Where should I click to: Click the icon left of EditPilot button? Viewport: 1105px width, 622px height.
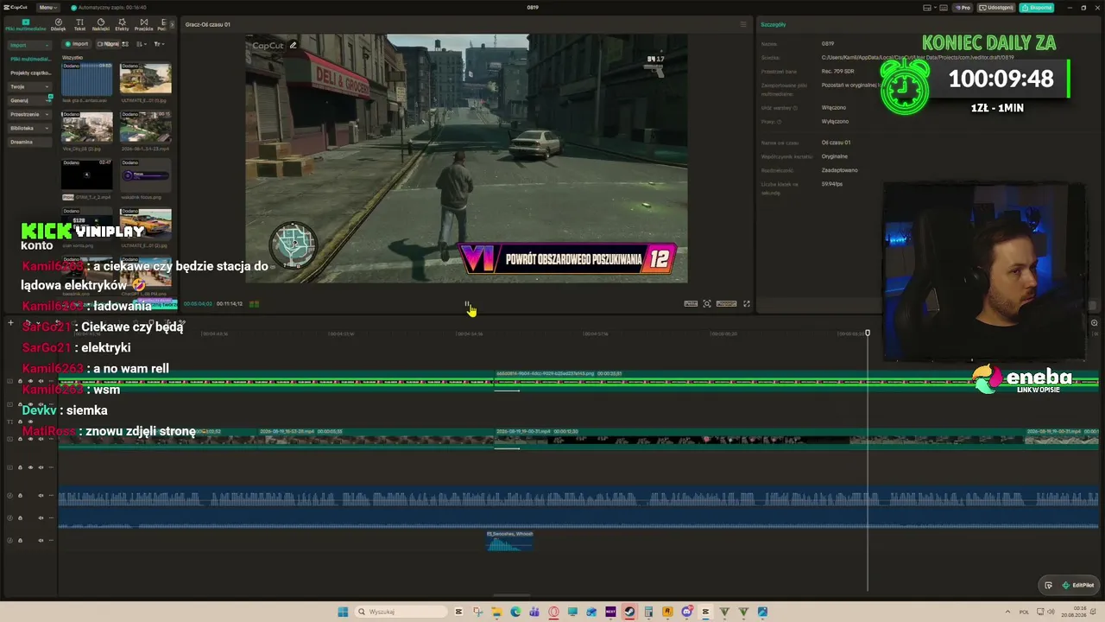point(1048,585)
